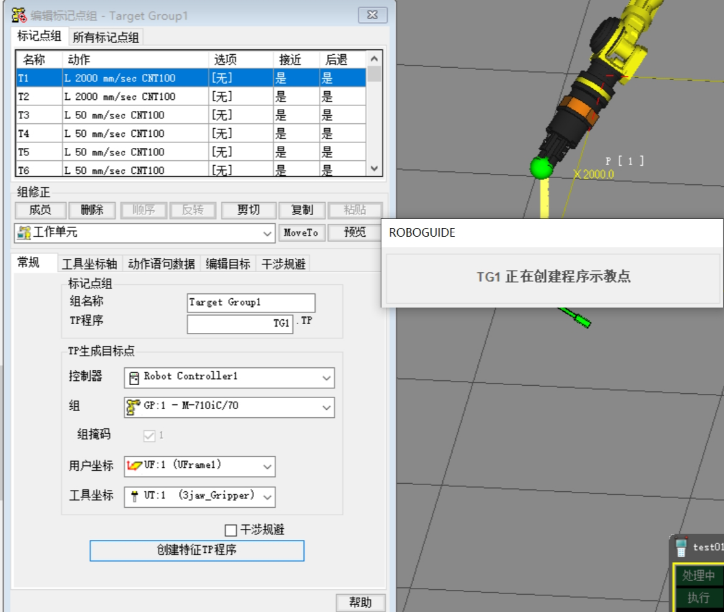
Task: Open the 控制器 dropdown list
Action: click(327, 377)
